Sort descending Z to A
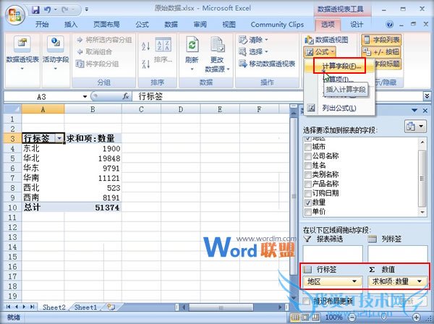 click(145, 64)
